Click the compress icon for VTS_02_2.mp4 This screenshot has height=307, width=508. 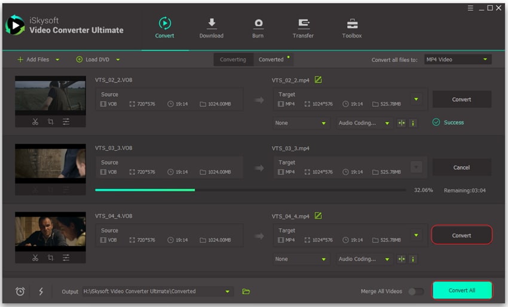402,123
